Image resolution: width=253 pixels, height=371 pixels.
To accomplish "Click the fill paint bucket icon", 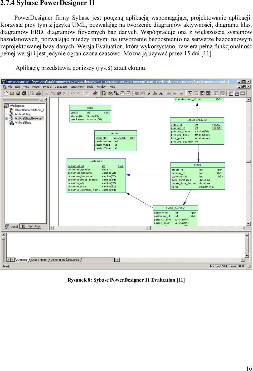I will click(x=155, y=93).
